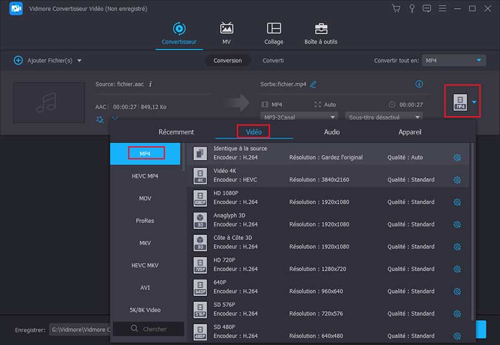Select HEVC MKV format

[x=145, y=265]
